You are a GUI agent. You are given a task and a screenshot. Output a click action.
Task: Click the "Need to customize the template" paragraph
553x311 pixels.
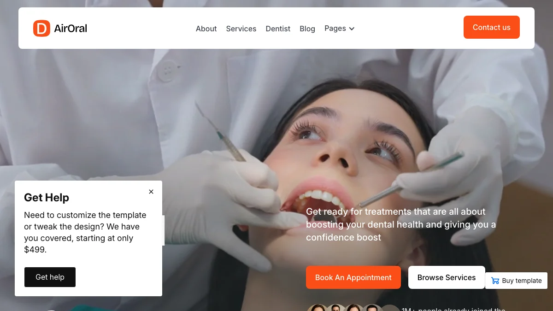tap(86, 232)
